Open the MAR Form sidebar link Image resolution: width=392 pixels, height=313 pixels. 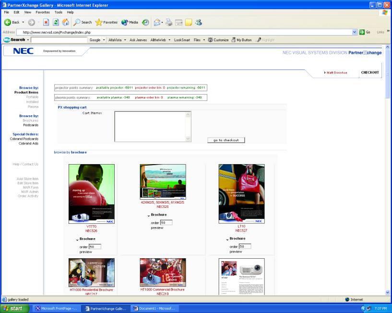pos(31,187)
